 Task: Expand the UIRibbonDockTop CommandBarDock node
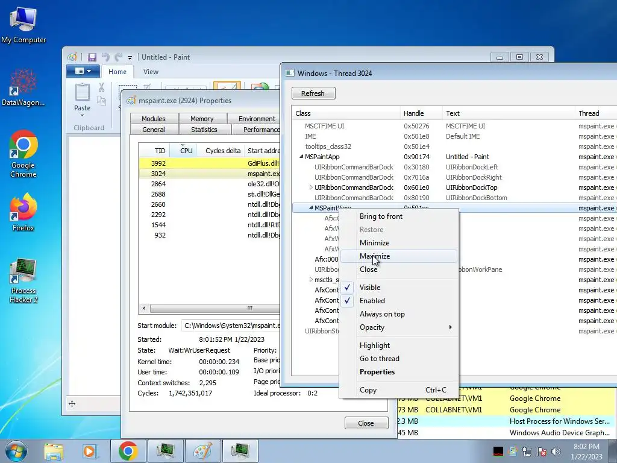[311, 187]
